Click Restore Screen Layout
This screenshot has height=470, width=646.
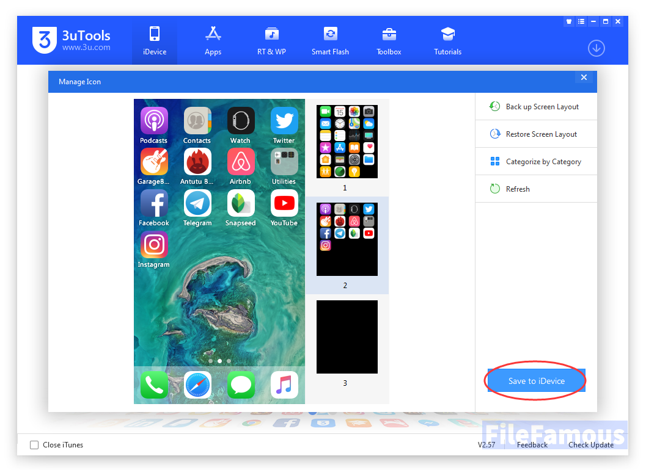pyautogui.click(x=536, y=134)
